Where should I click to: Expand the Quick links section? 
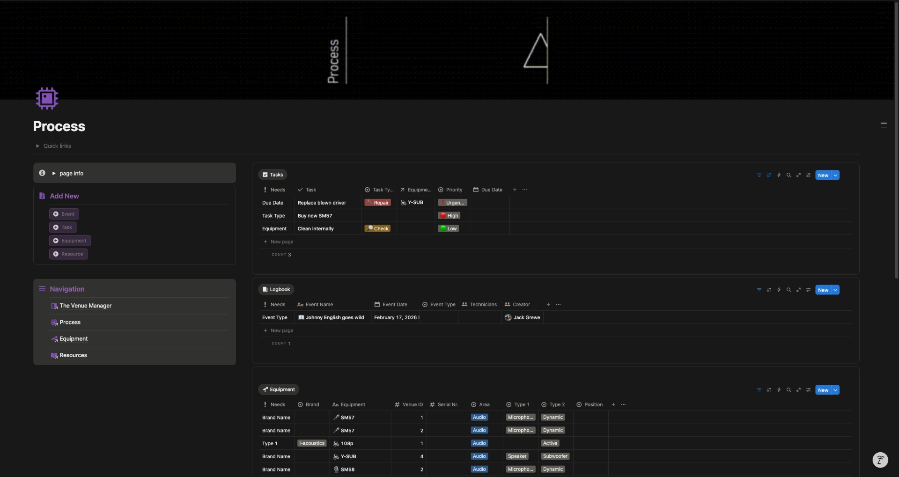[x=37, y=146]
